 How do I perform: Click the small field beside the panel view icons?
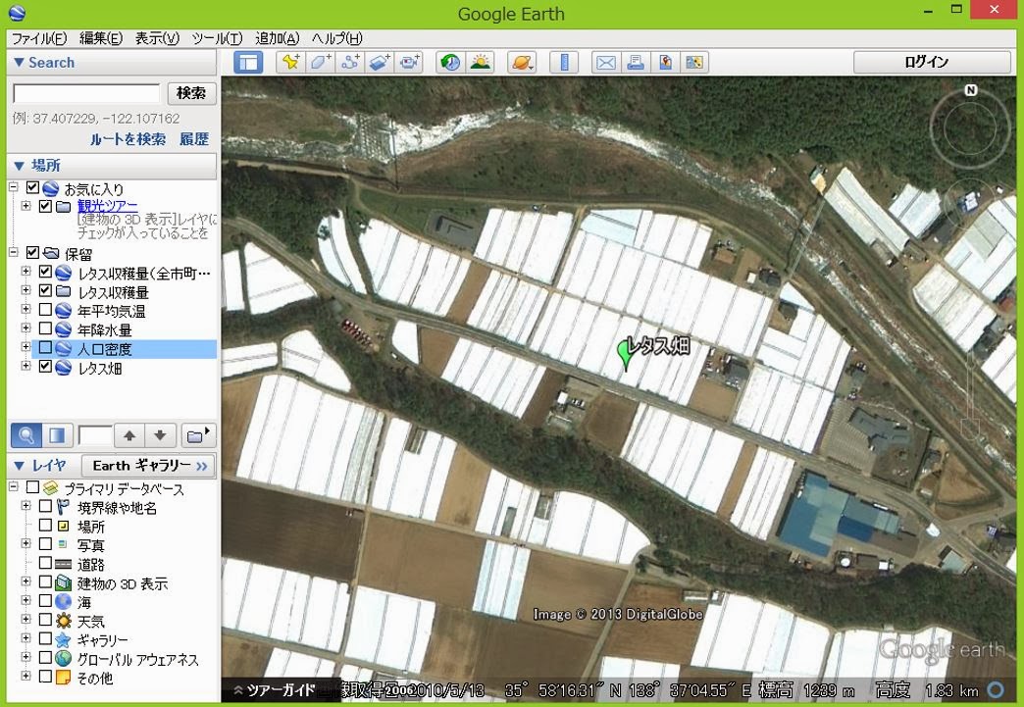pos(95,435)
